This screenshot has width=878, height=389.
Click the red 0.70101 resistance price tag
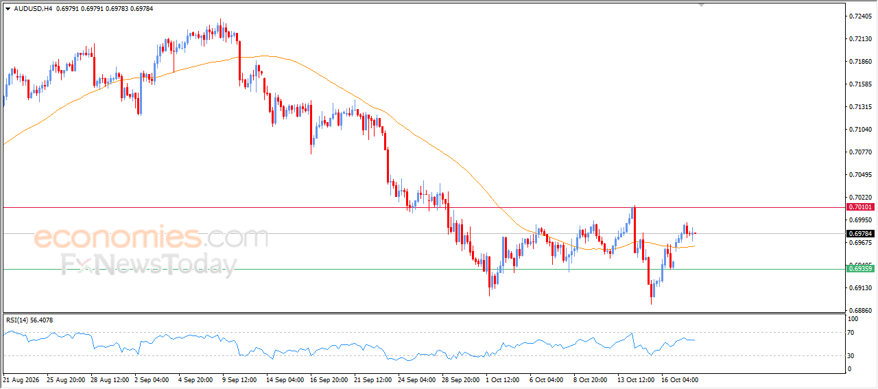pyautogui.click(x=860, y=207)
